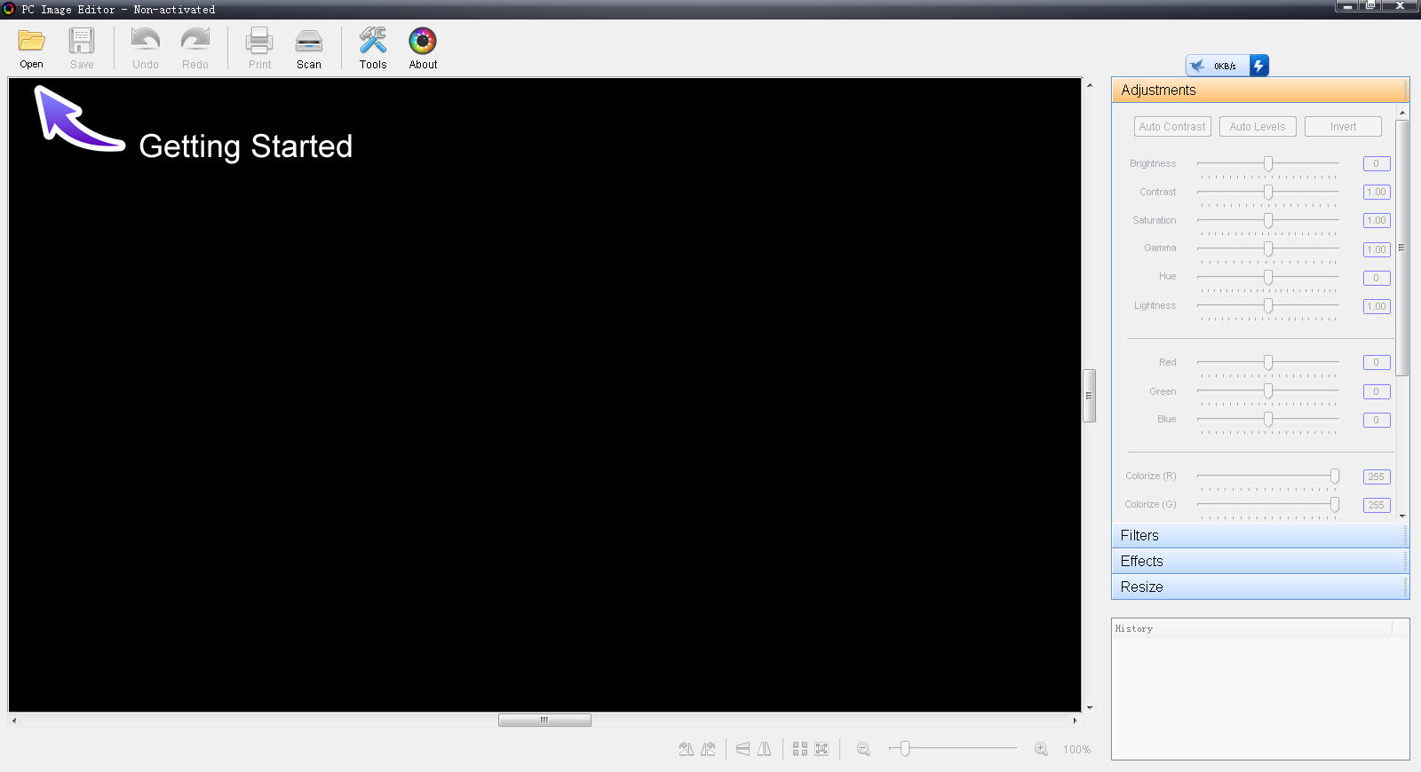Click the 100% zoom percentage text
This screenshot has height=772, width=1421.
click(x=1076, y=750)
